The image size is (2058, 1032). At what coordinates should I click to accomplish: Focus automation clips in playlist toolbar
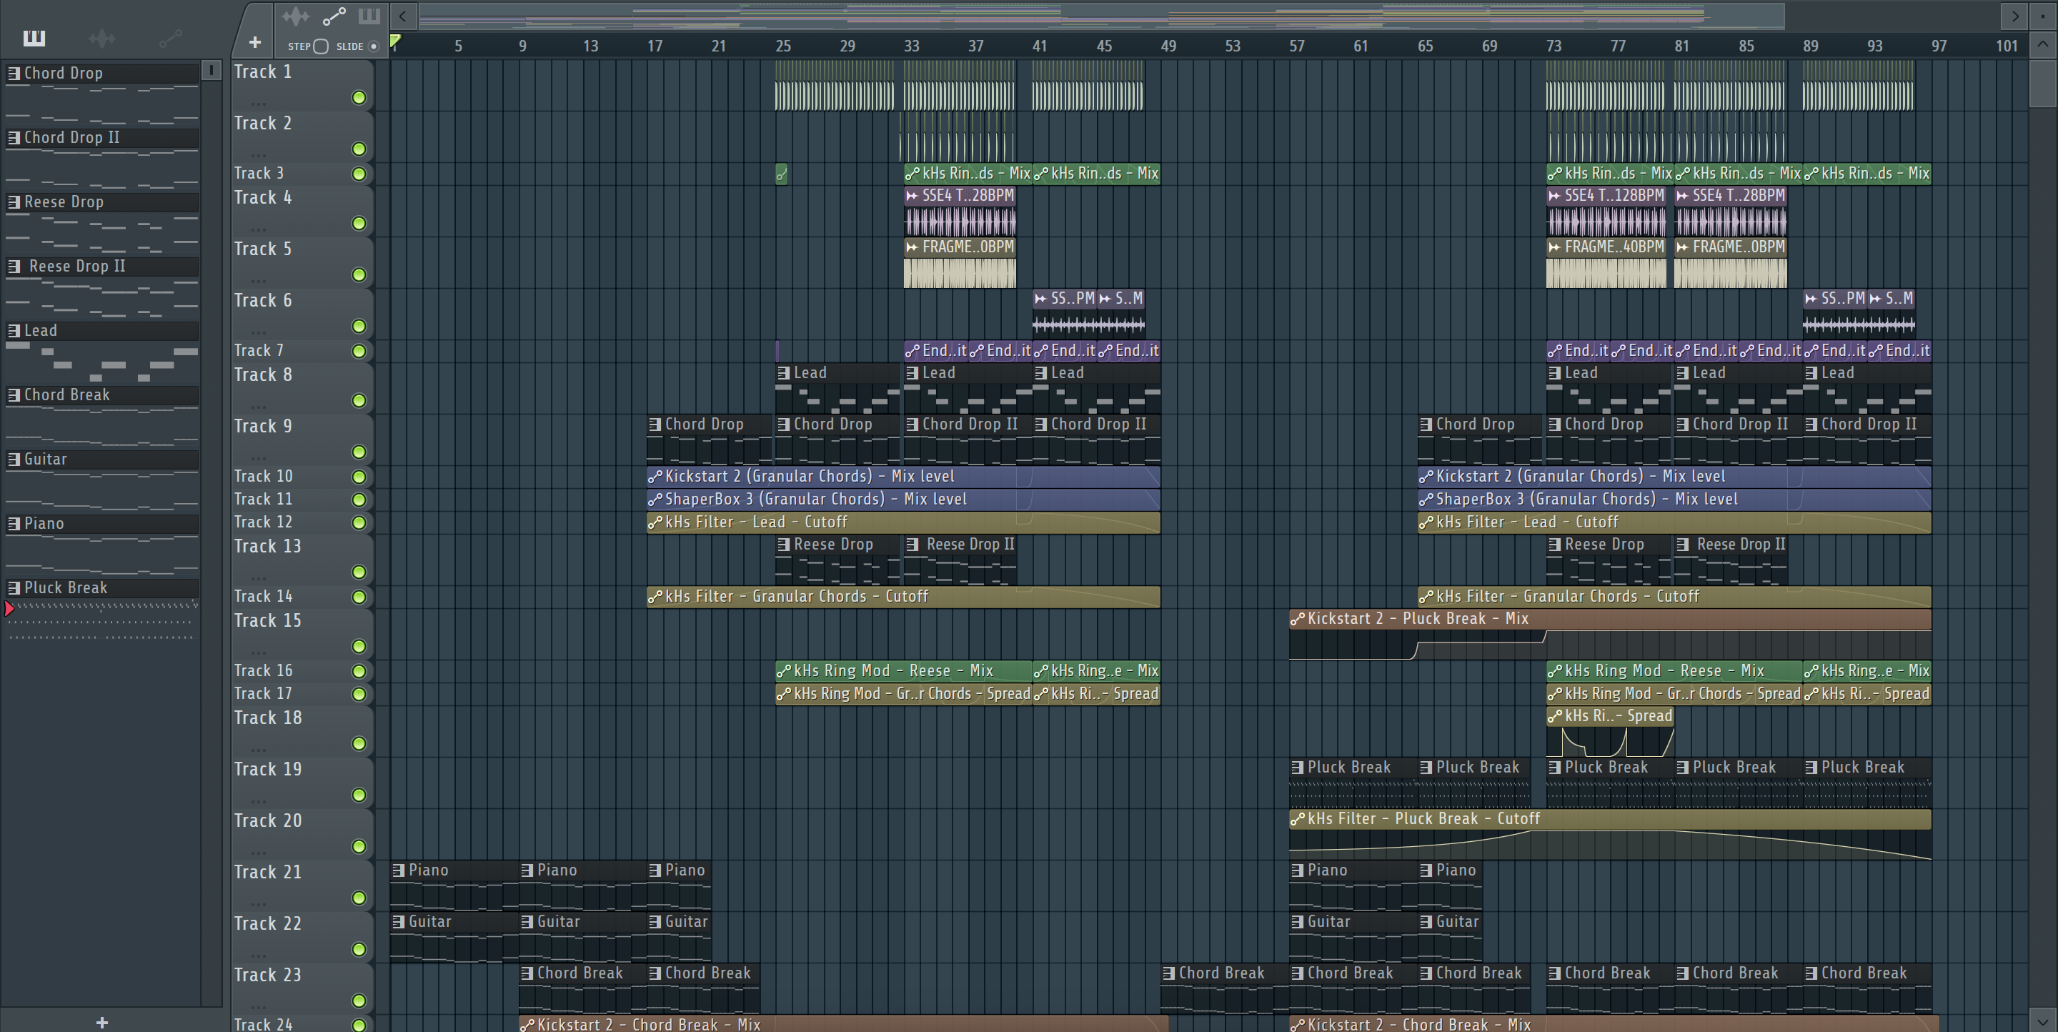coord(334,16)
